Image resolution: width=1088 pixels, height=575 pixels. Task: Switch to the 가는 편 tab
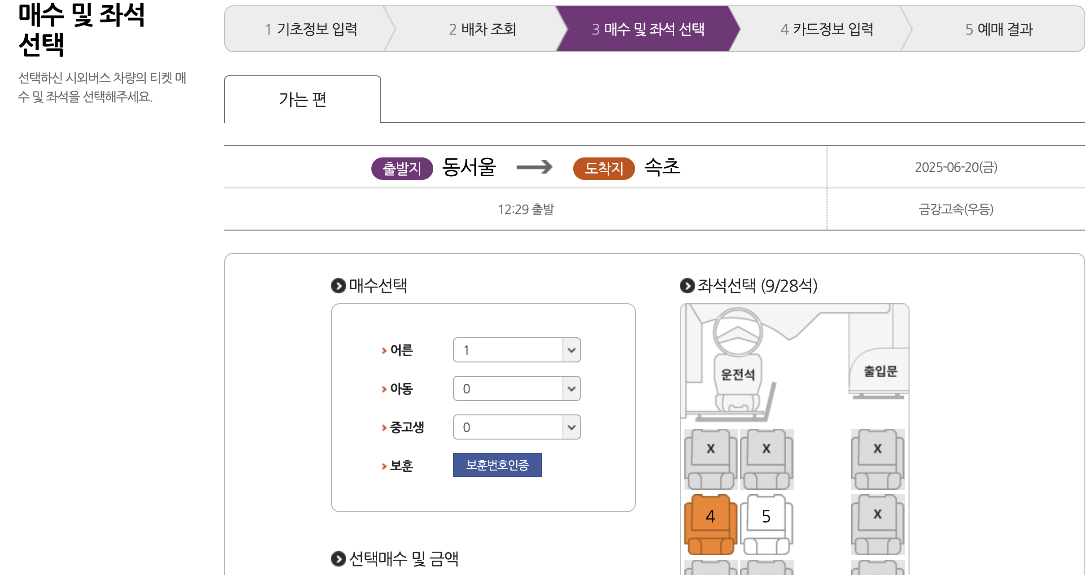(302, 100)
